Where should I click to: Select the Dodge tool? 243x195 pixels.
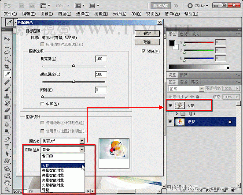coord(7,131)
